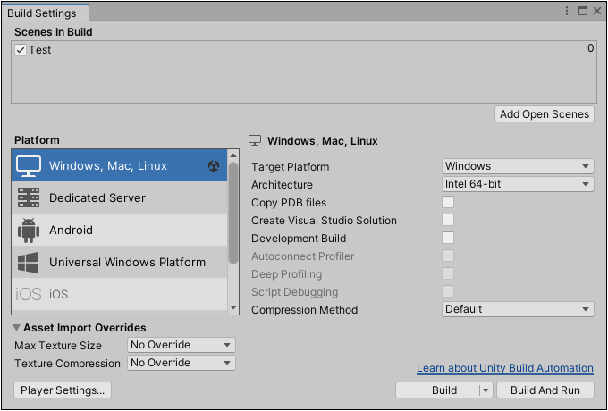The width and height of the screenshot is (608, 411).
Task: Enable Development Build checkbox
Action: pyautogui.click(x=448, y=238)
